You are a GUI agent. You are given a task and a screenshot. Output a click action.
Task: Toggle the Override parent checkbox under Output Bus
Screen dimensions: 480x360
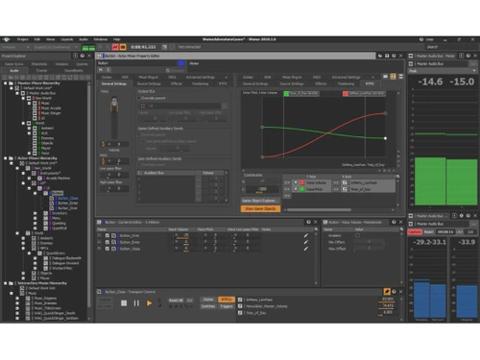point(139,98)
